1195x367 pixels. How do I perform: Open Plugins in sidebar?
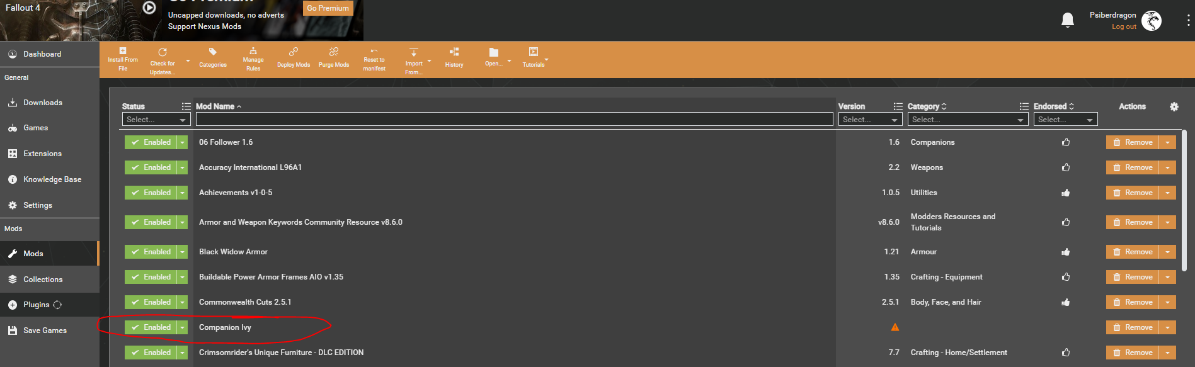[x=50, y=305]
